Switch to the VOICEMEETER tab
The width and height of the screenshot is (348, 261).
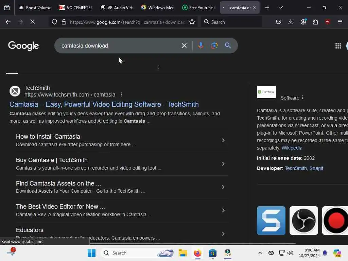[x=76, y=7]
